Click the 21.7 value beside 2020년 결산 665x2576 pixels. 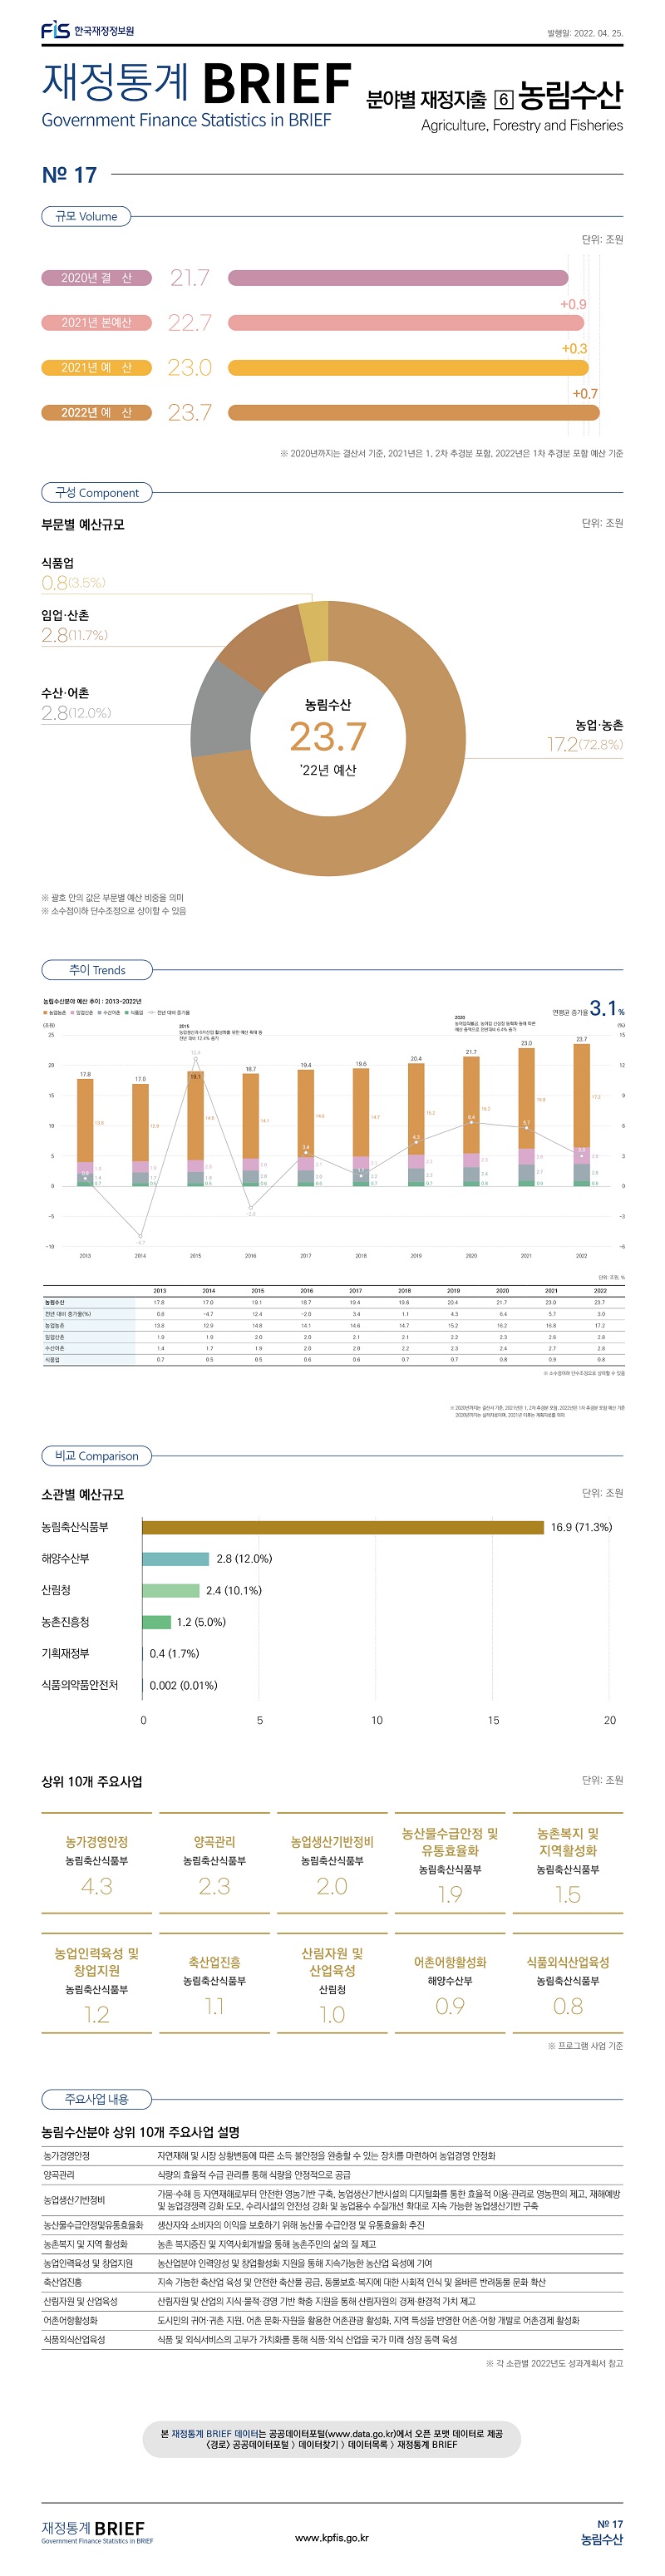pyautogui.click(x=190, y=278)
